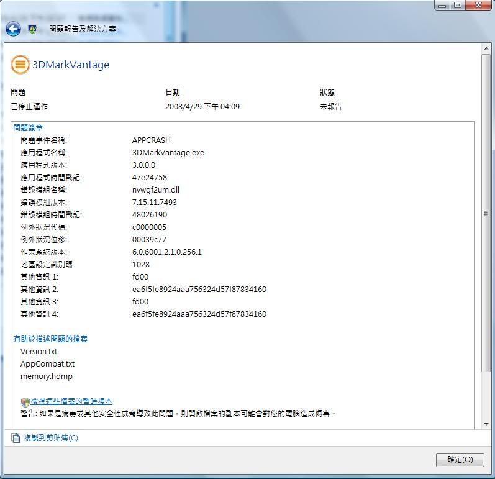Screen dimensions: 495x479
Task: Close the problem report window
Action: click(x=479, y=6)
